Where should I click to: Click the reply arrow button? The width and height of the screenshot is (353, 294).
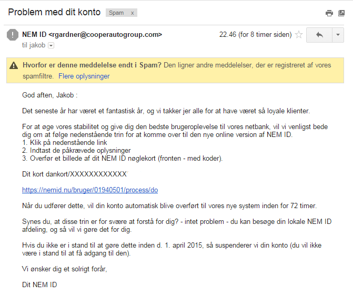tap(319, 35)
